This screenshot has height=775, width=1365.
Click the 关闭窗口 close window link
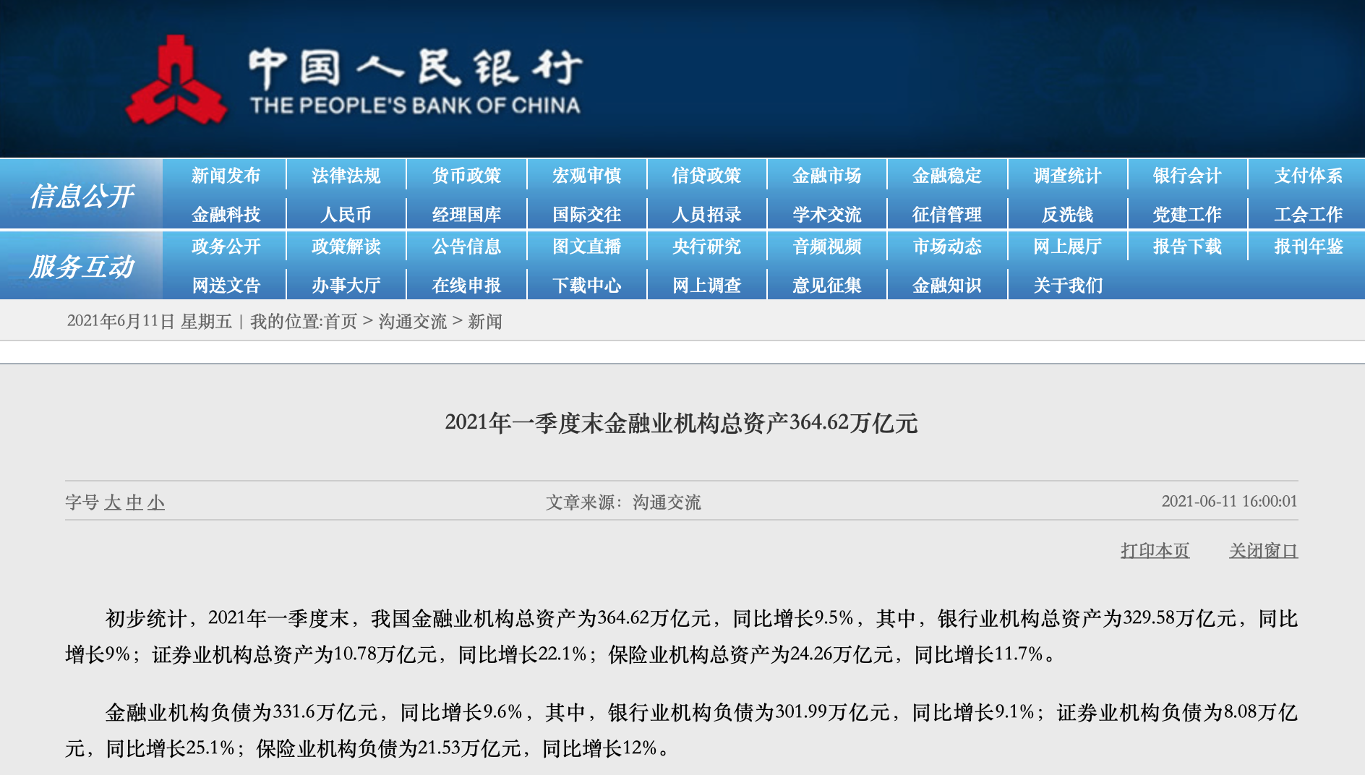click(x=1263, y=551)
